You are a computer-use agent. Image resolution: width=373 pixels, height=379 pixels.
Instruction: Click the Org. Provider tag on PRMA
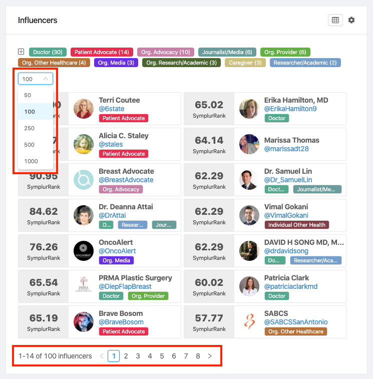148,296
